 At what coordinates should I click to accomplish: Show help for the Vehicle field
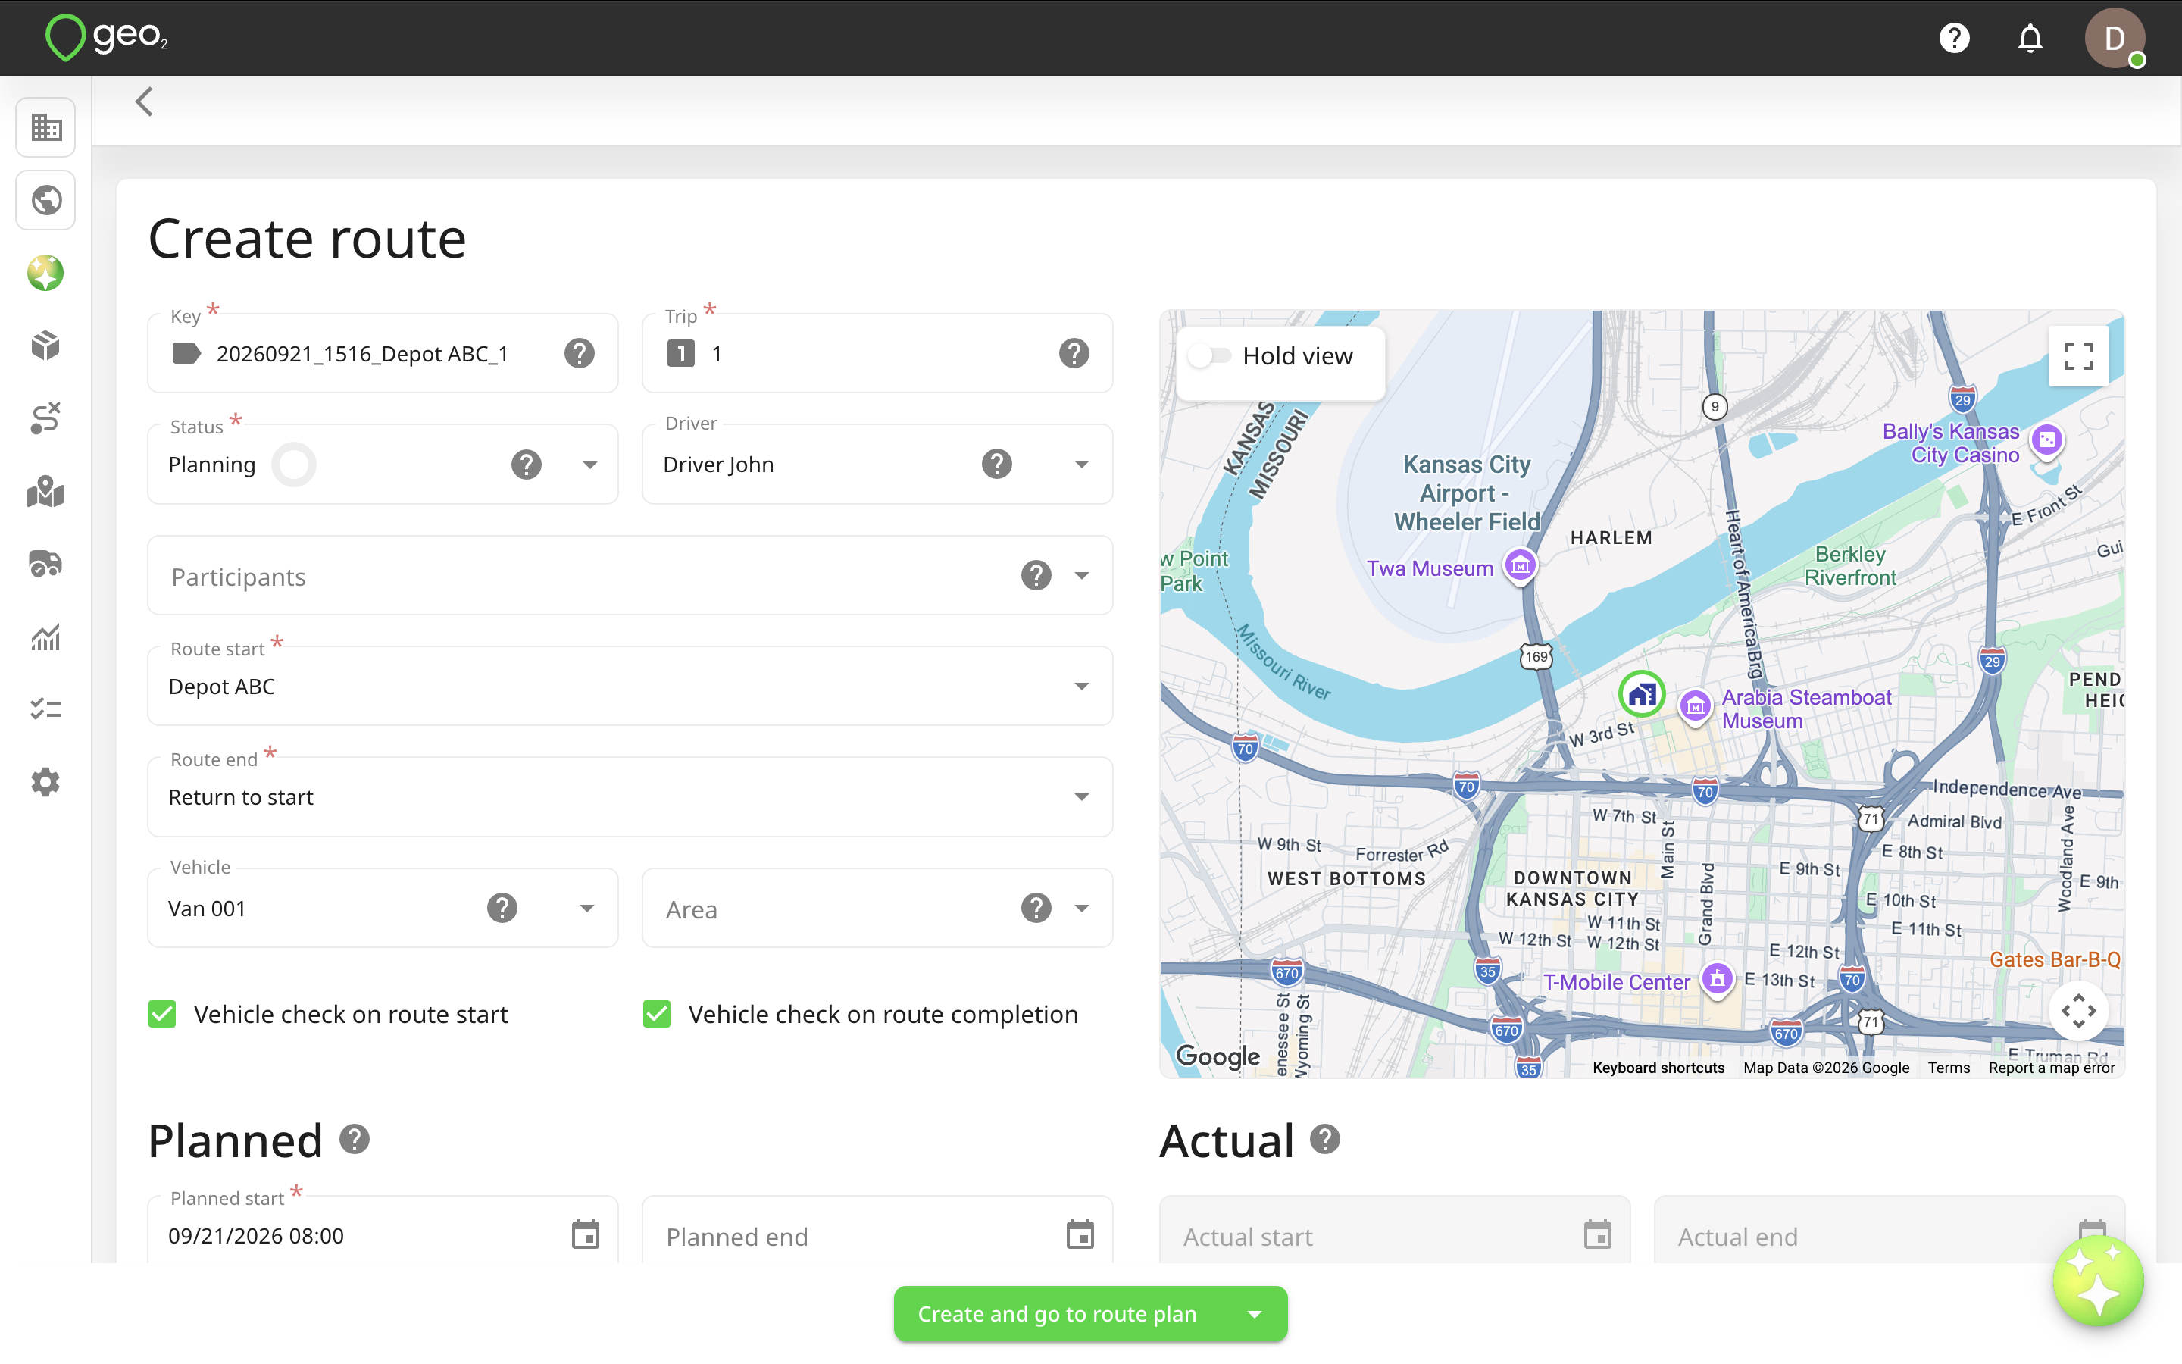[x=502, y=909]
